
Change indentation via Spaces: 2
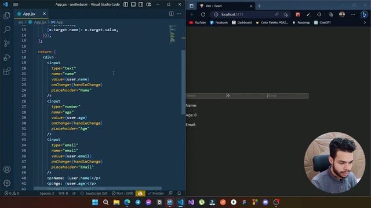click(x=47, y=194)
